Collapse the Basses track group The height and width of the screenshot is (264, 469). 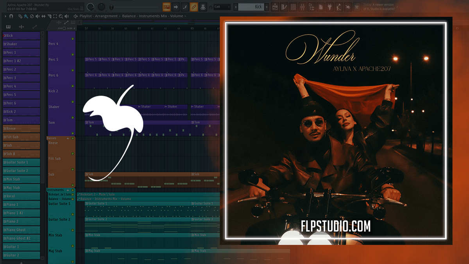click(67, 138)
